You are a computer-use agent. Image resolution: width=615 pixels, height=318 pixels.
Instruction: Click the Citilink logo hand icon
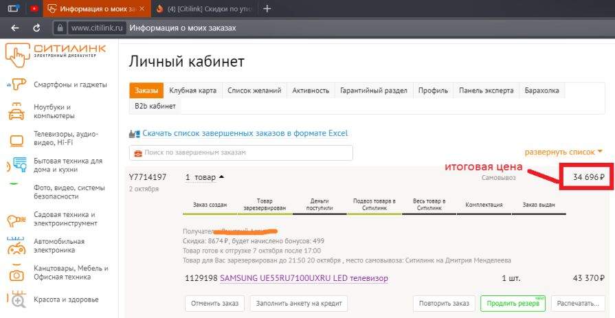[18, 56]
